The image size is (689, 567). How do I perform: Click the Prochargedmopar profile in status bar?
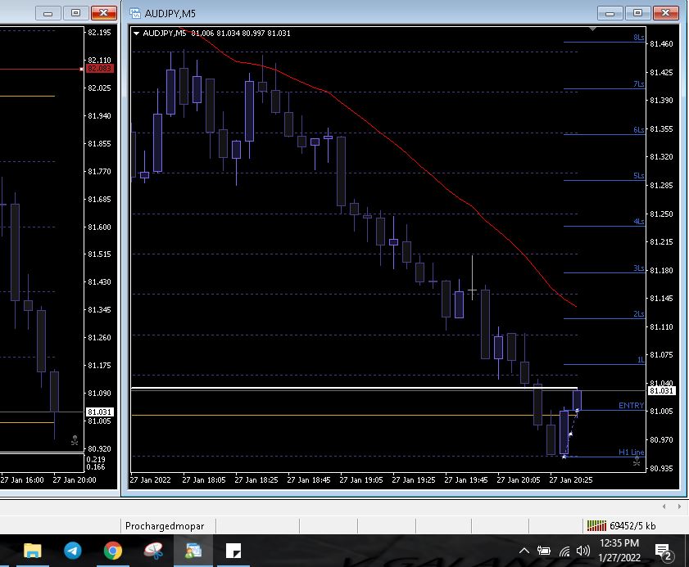coord(165,526)
